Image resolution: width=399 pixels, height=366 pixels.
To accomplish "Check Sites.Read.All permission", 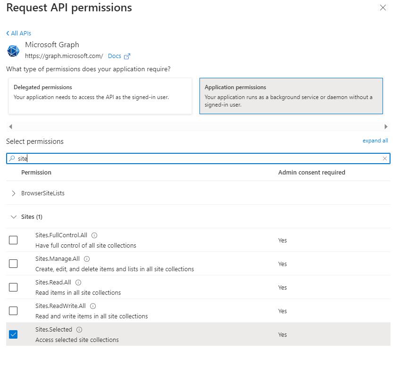I will [x=13, y=287].
